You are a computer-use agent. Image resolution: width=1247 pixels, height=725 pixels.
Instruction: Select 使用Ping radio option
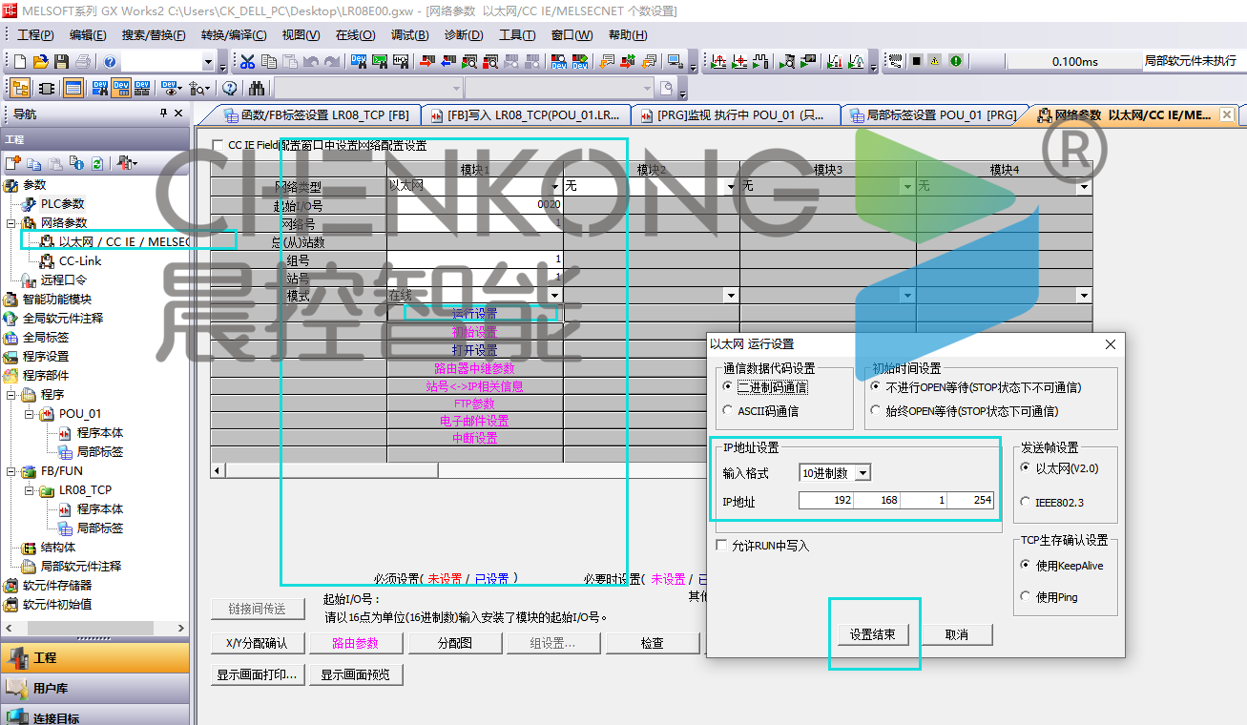[x=1026, y=597]
